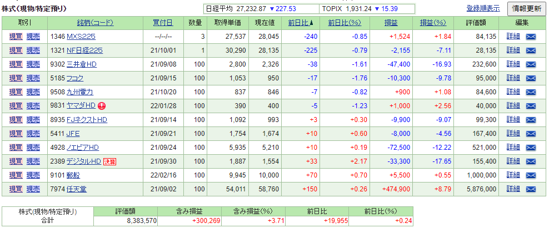Click the mail icon in the 九州電力 row
549x228 pixels.
pos(530,92)
